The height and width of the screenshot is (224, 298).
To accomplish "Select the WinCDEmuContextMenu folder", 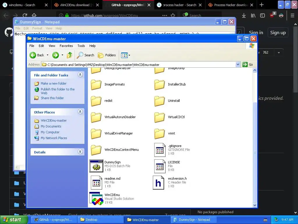I will pyautogui.click(x=115, y=150).
